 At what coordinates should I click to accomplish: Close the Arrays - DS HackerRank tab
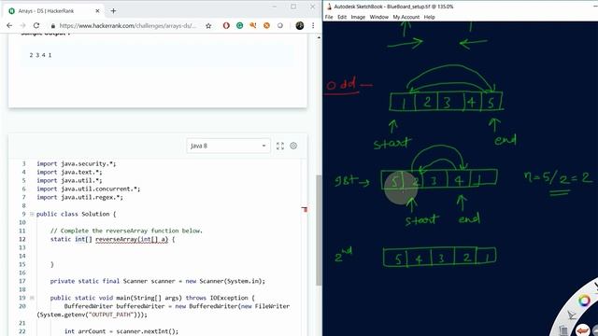pos(97,11)
